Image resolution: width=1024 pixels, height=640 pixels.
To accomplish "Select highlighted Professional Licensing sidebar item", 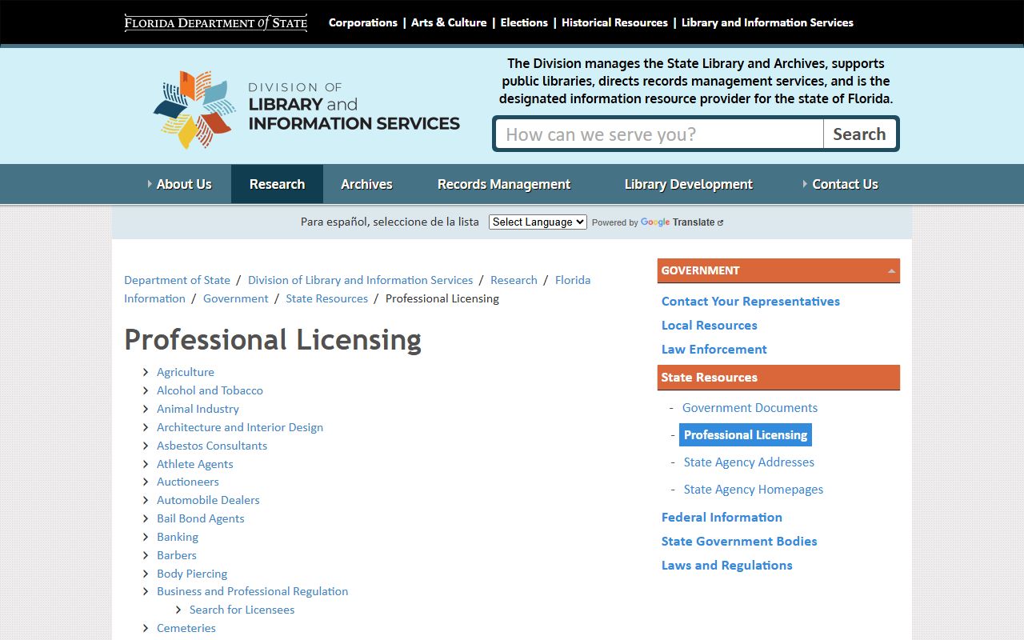I will [746, 435].
